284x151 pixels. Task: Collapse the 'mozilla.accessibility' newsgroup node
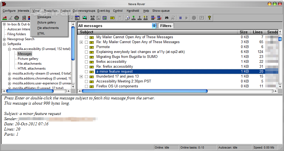point(9,49)
